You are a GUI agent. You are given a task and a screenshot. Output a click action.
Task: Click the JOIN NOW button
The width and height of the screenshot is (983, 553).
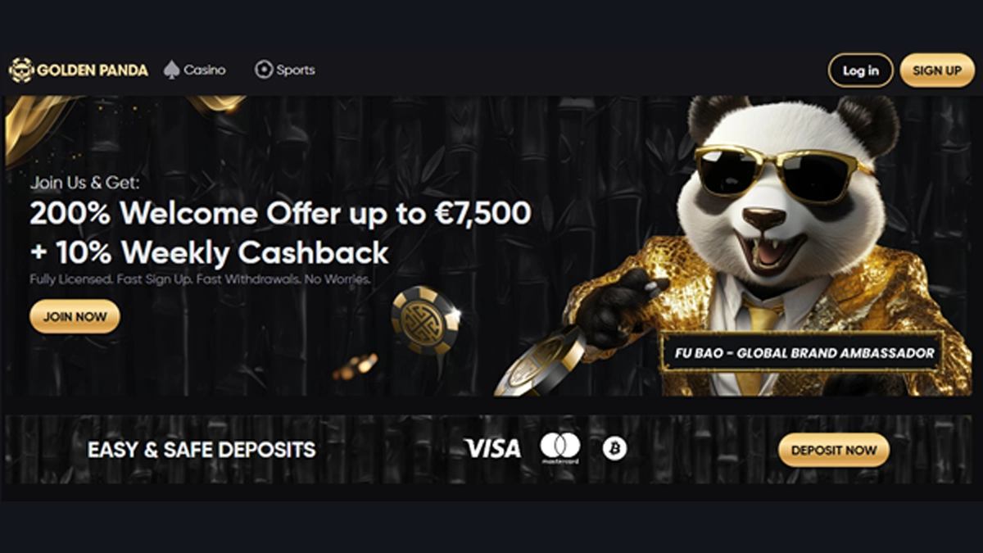(x=75, y=316)
